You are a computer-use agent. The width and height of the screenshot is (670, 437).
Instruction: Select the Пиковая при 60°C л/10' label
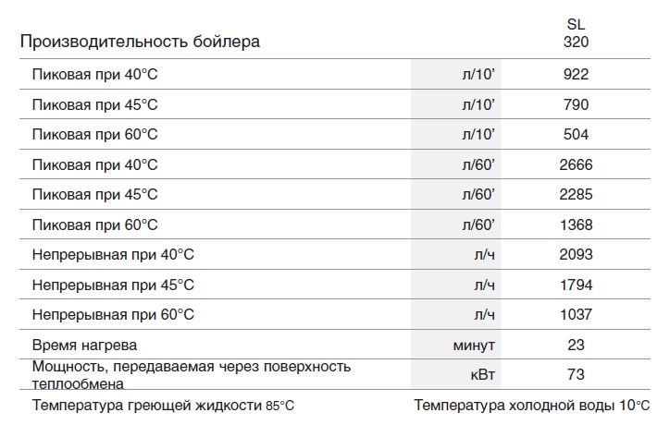[x=95, y=135]
